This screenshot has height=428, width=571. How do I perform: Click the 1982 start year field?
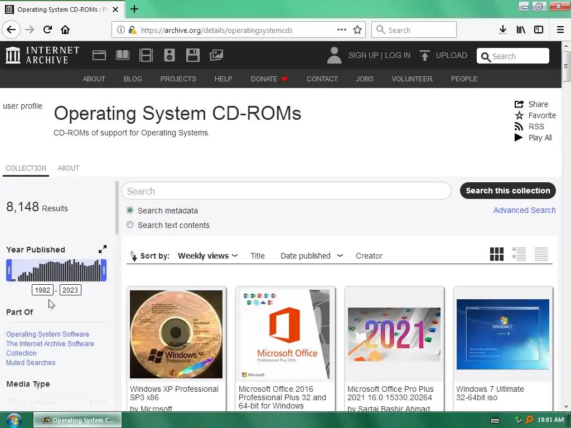pyautogui.click(x=42, y=290)
